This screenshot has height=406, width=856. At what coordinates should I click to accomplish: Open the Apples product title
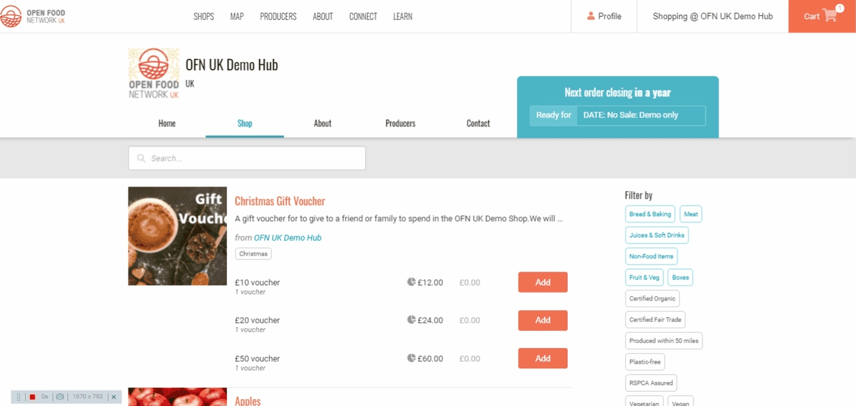[x=248, y=401]
